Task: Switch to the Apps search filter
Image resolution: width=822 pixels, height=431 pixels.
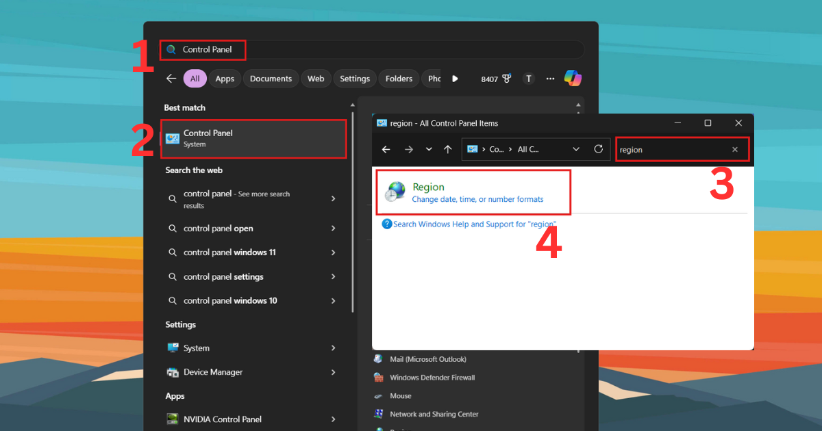Action: tap(225, 78)
